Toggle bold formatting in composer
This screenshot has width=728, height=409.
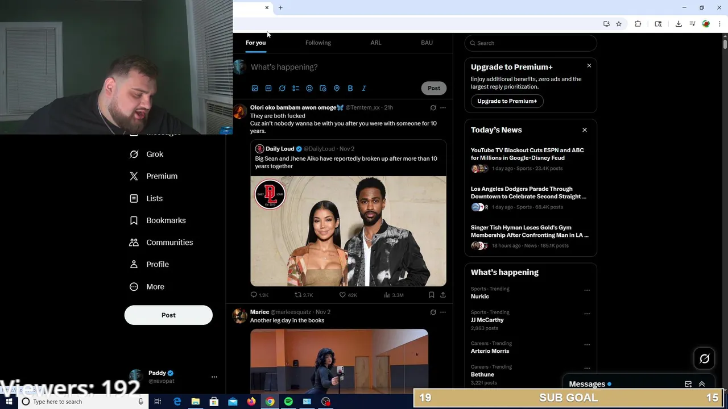pyautogui.click(x=350, y=88)
